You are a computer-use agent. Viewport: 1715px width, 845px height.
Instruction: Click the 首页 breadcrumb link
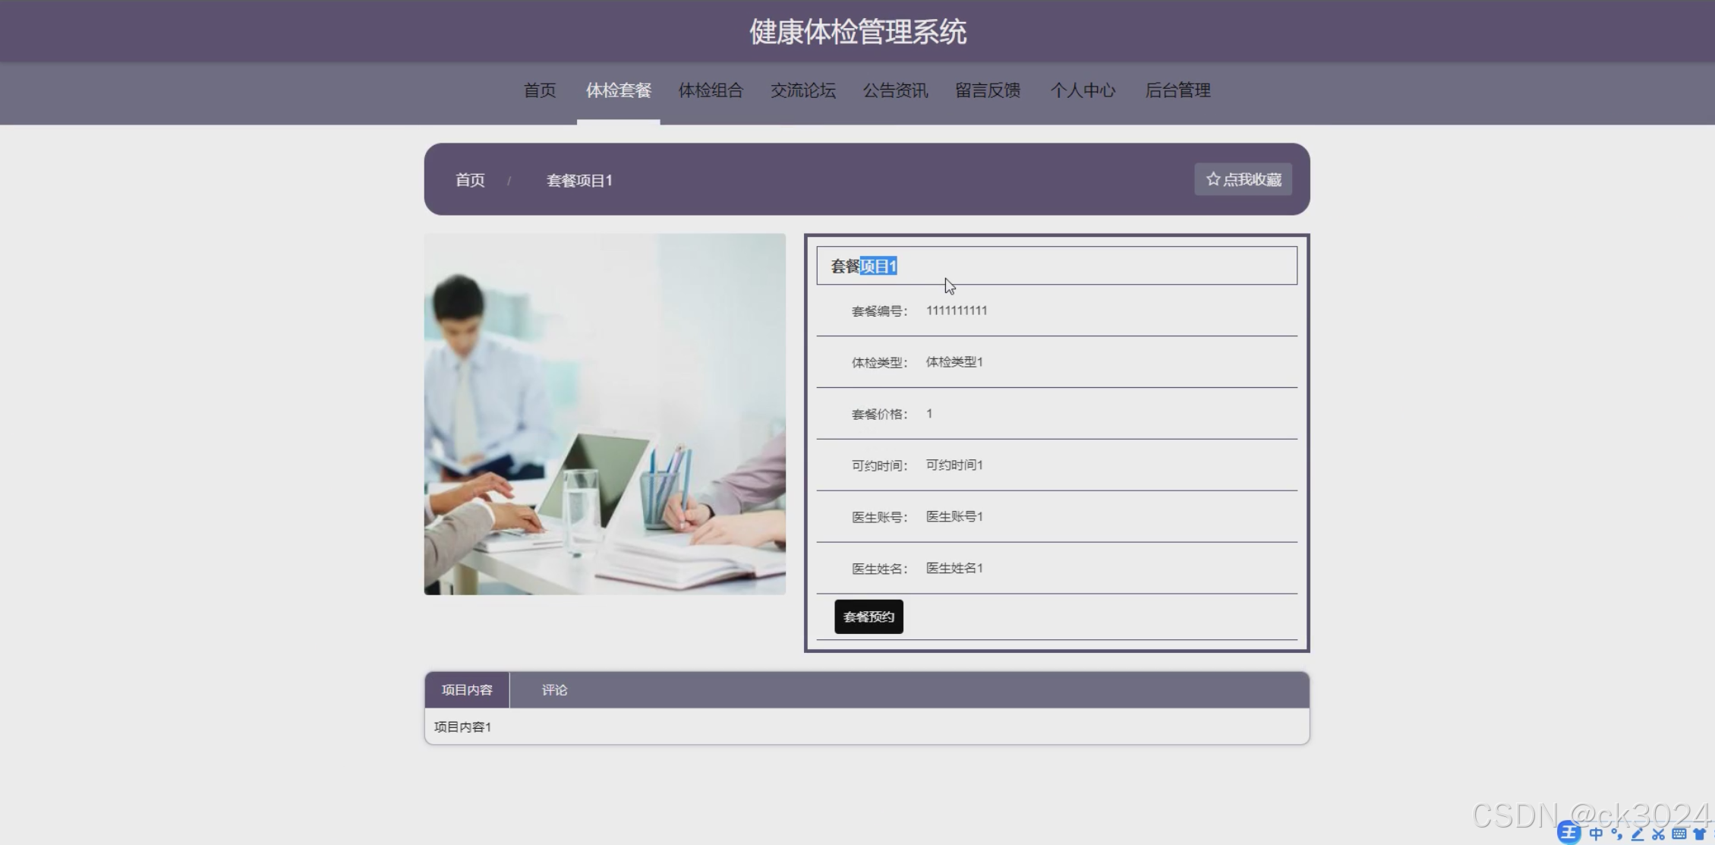[x=470, y=180]
